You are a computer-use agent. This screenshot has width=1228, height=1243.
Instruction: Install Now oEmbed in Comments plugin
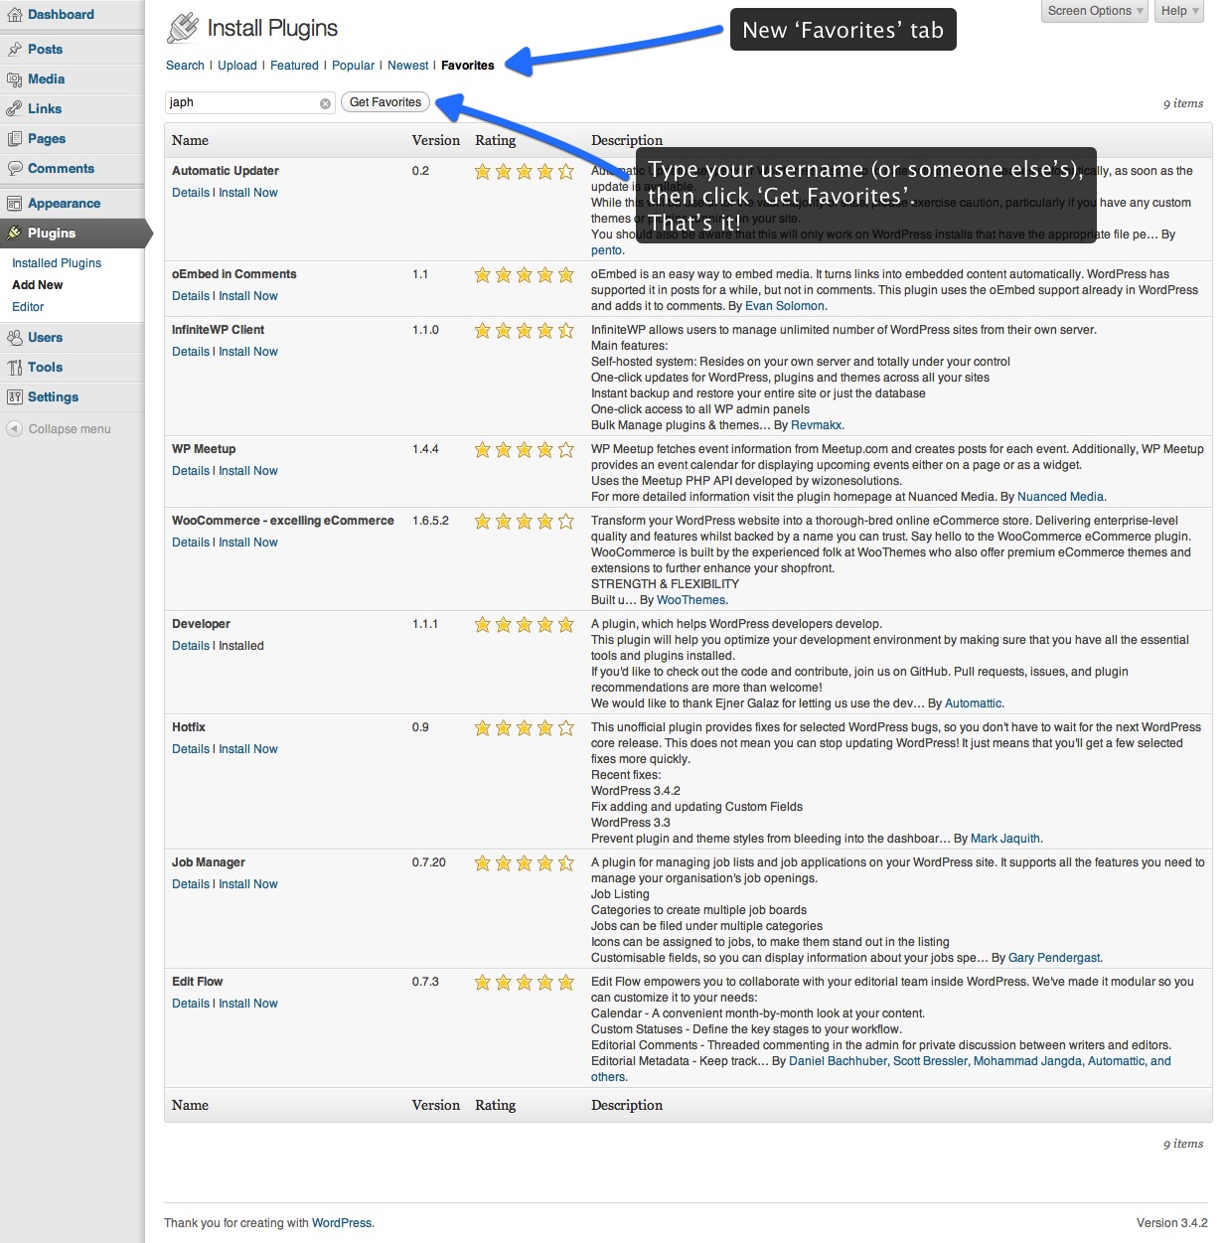tap(248, 296)
